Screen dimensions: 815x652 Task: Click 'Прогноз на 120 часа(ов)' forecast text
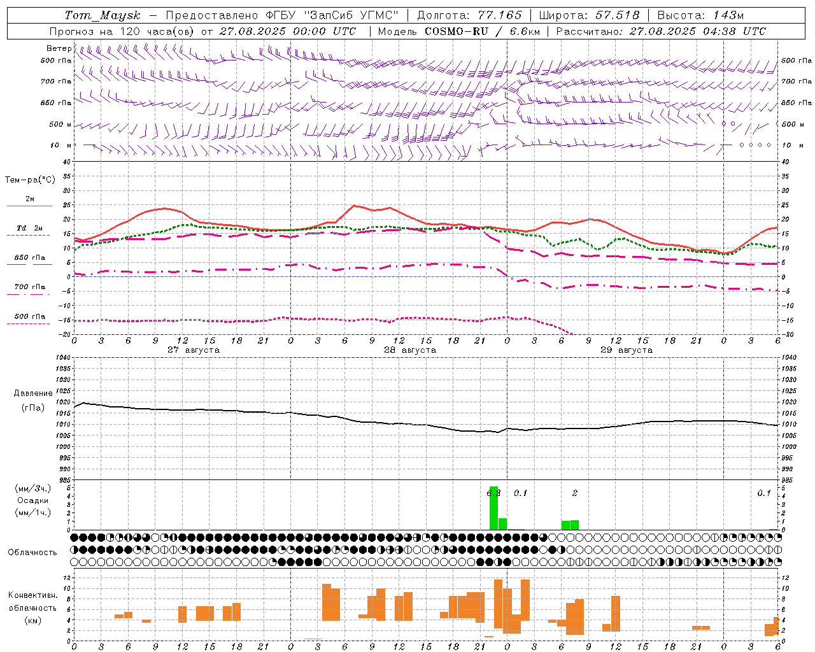122,31
